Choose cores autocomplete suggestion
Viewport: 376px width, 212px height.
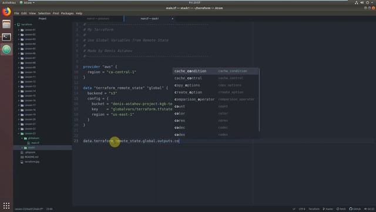click(x=216, y=121)
